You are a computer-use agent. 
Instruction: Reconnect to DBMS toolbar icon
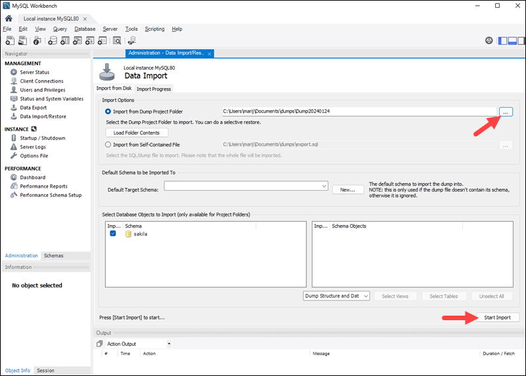[132, 41]
